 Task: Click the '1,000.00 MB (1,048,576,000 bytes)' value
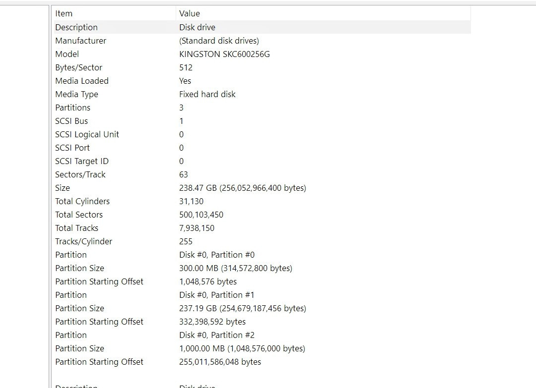(x=242, y=348)
